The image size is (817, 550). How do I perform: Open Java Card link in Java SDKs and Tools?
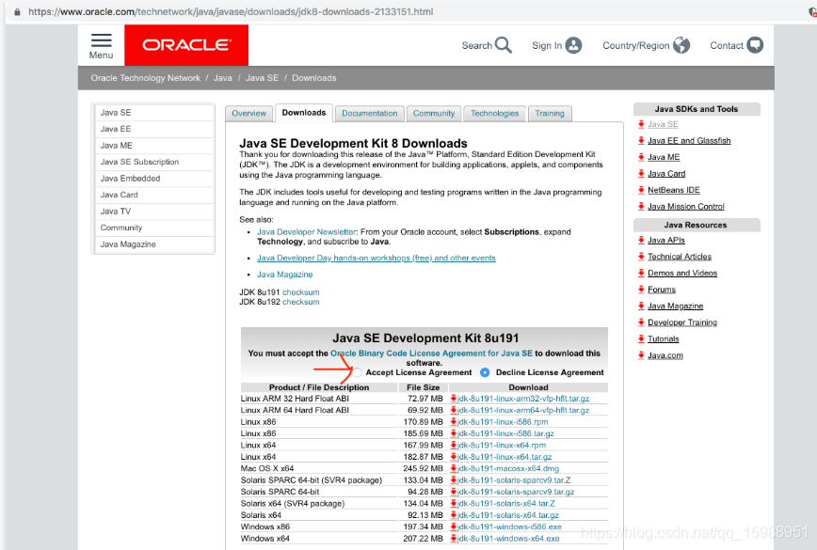tap(666, 174)
